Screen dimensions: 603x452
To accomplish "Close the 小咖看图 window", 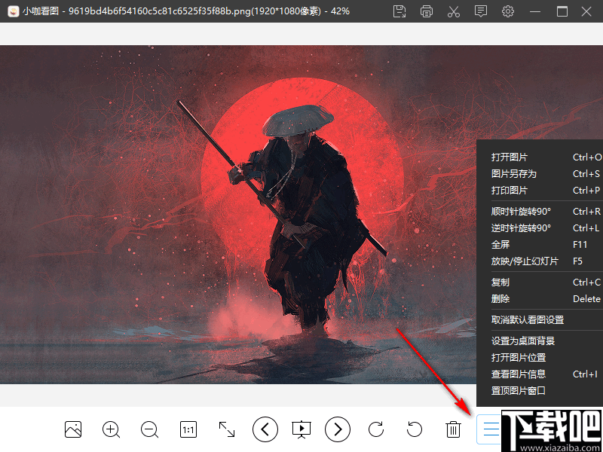I will 586,11.
